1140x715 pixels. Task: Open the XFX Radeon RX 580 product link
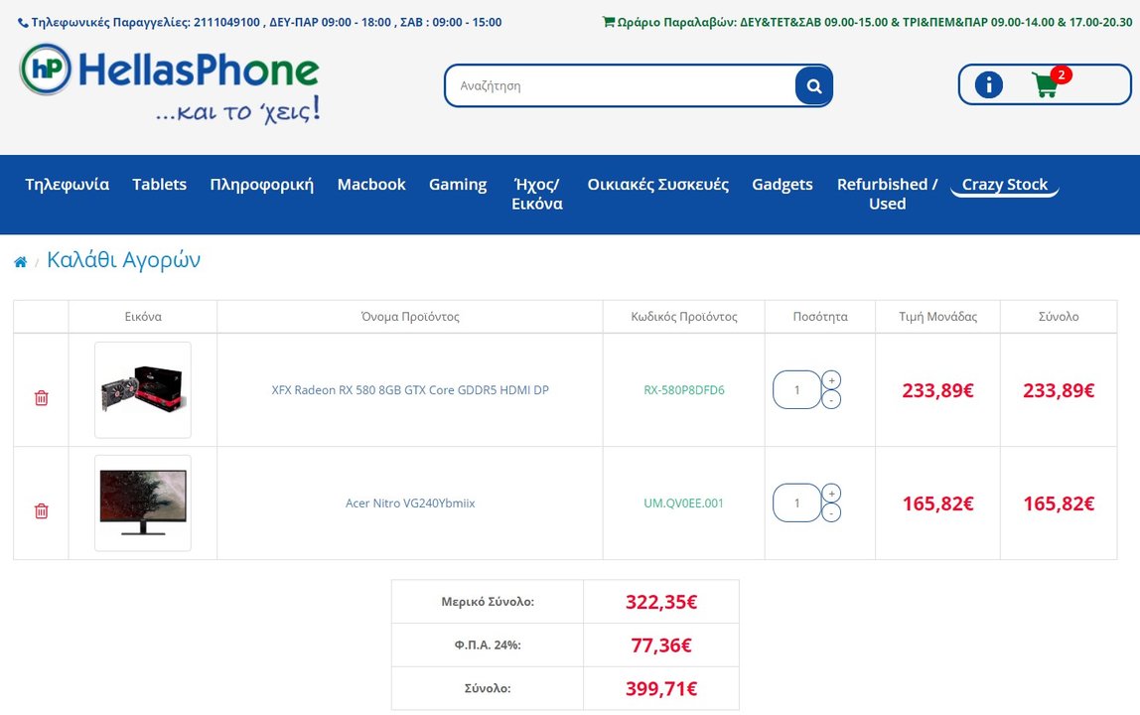click(410, 390)
